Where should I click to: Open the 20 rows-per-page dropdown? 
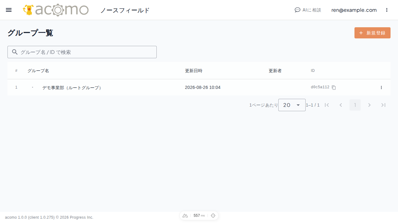pyautogui.click(x=292, y=105)
